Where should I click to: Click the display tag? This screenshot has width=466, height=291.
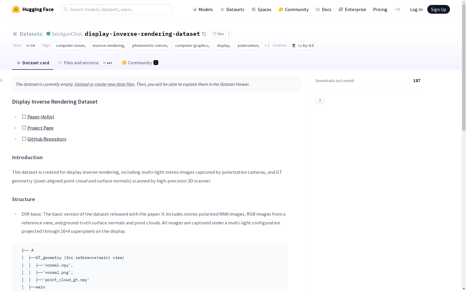click(x=224, y=45)
